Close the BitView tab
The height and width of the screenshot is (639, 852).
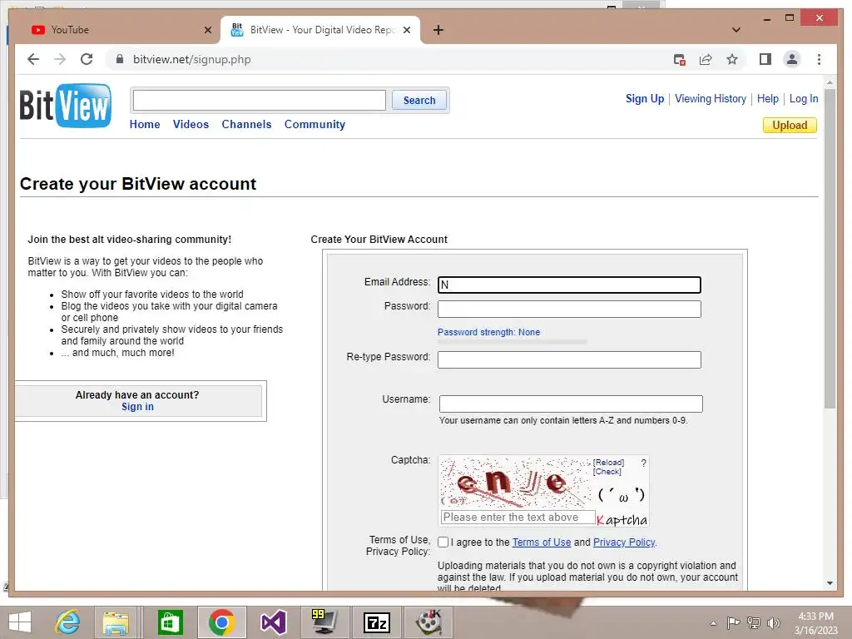pyautogui.click(x=406, y=30)
